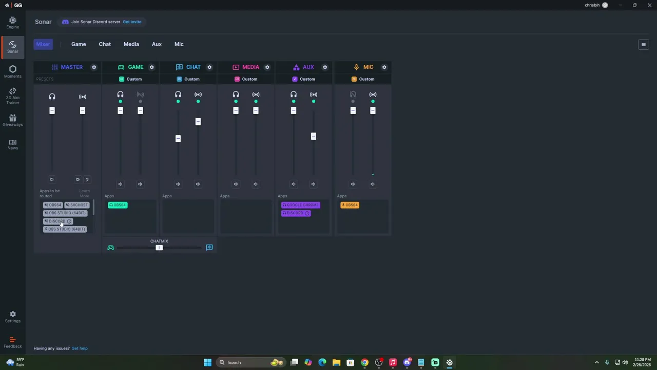This screenshot has width=657, height=370.
Task: Open the Game Custom preset dropdown
Action: click(x=130, y=79)
